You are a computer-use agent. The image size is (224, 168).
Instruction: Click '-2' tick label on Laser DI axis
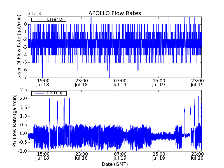click(25, 39)
